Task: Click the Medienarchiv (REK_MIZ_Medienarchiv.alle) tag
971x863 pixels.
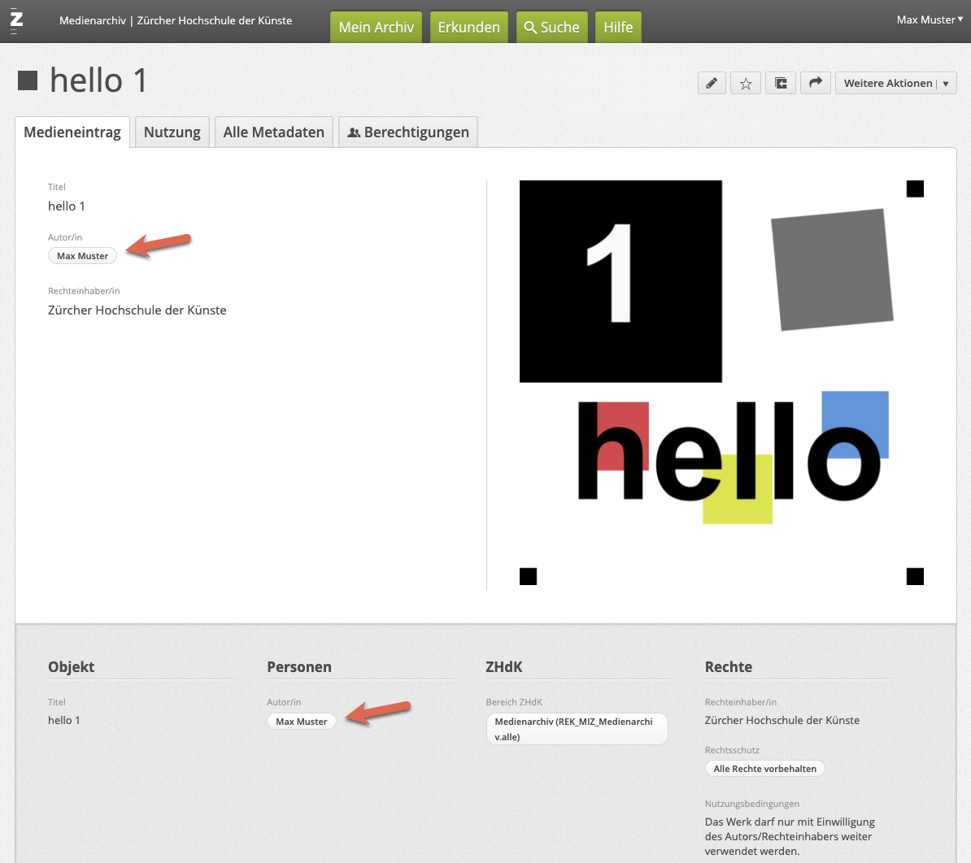Action: click(576, 729)
